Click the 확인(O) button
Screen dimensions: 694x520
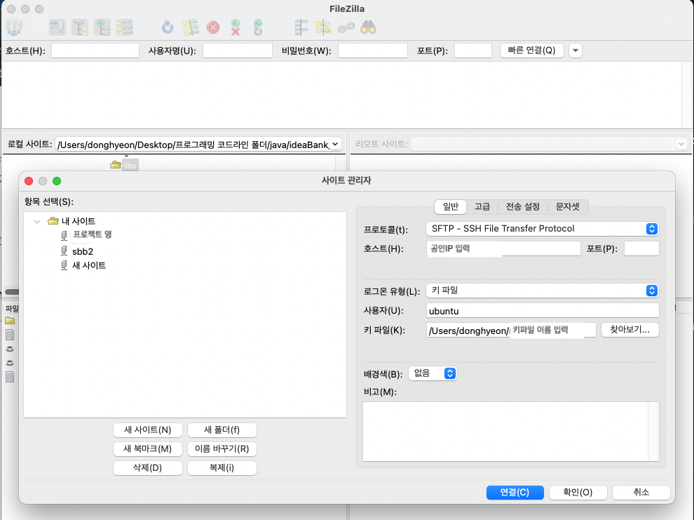578,492
